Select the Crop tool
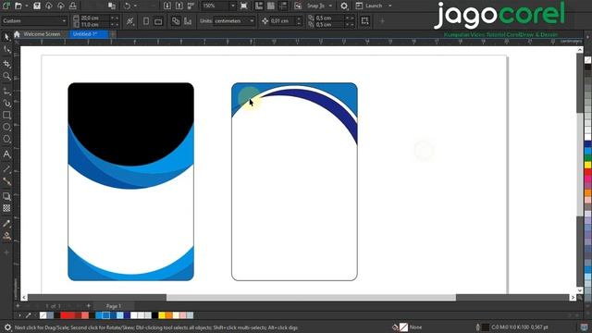The image size is (592, 333). 6,64
